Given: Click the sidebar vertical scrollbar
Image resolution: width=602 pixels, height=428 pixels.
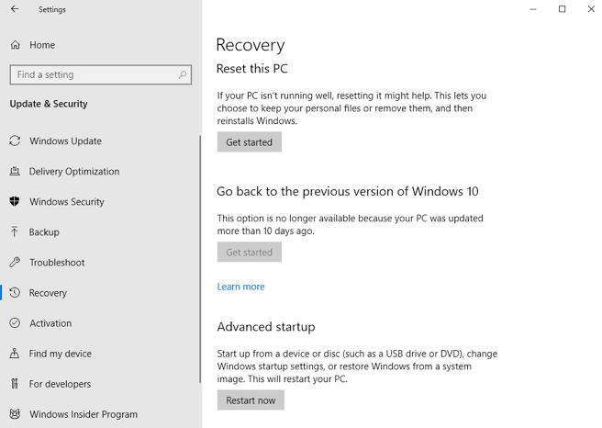Looking at the screenshot, I should click(x=199, y=257).
